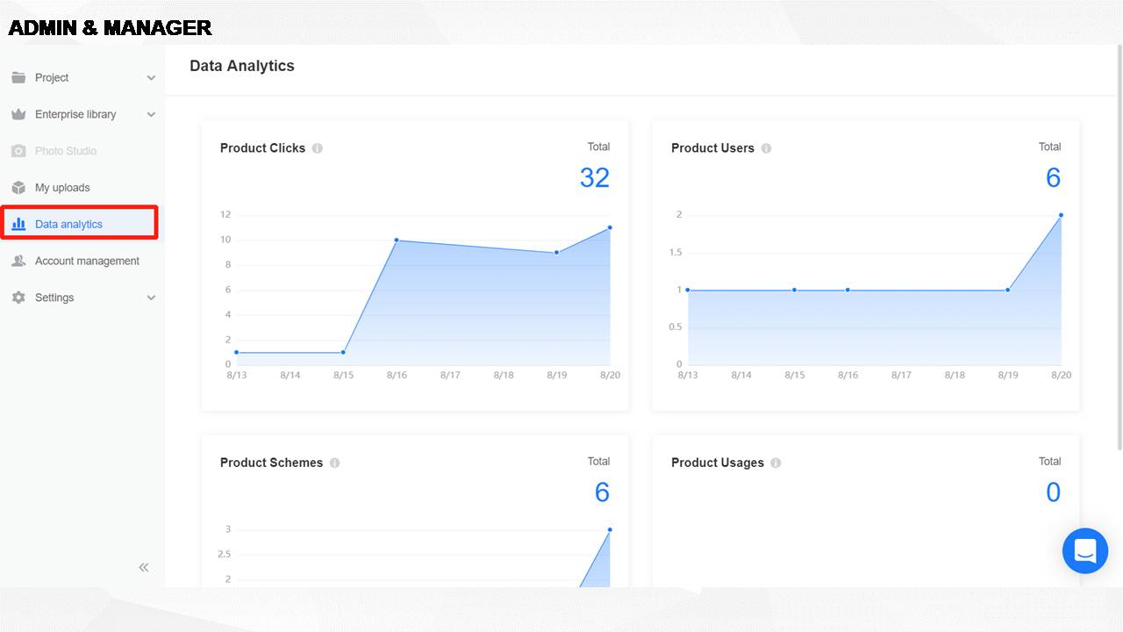Click info icon beside Product Usages

(x=776, y=463)
